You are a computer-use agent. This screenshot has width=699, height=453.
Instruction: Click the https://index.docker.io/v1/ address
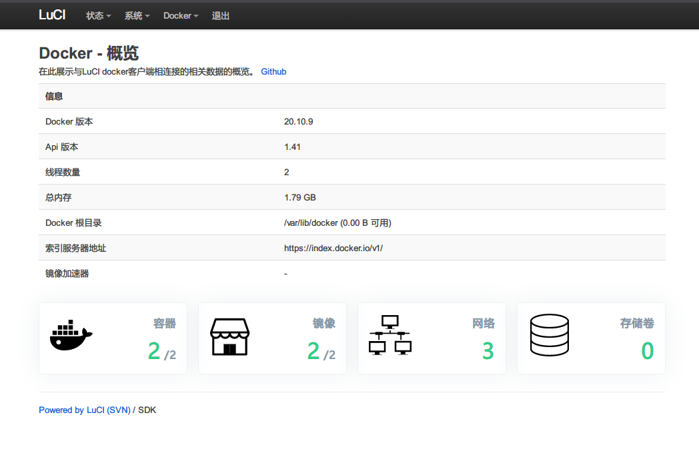pyautogui.click(x=333, y=248)
